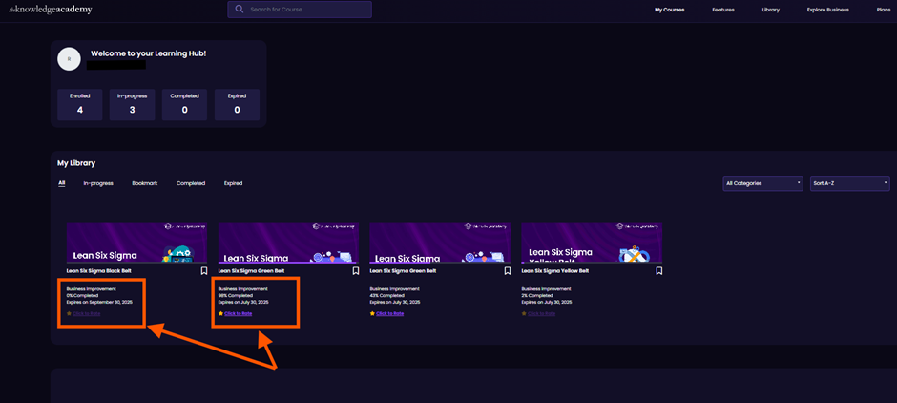Click 'Click to Rate' under 43% completed course
This screenshot has width=897, height=403.
click(390, 313)
